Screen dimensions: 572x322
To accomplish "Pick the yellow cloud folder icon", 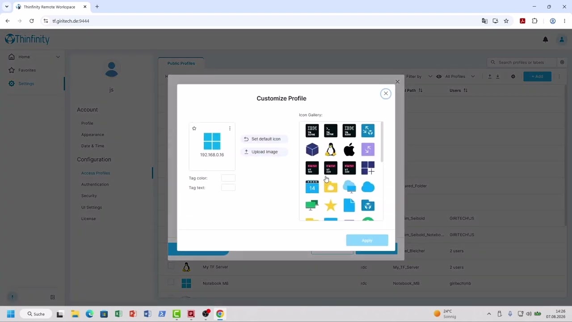I will (x=331, y=186).
